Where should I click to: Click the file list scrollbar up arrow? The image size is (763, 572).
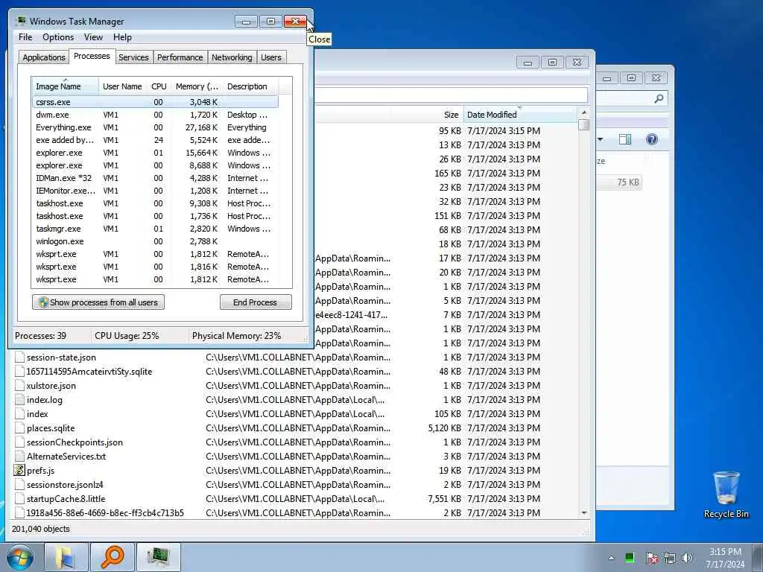point(583,112)
